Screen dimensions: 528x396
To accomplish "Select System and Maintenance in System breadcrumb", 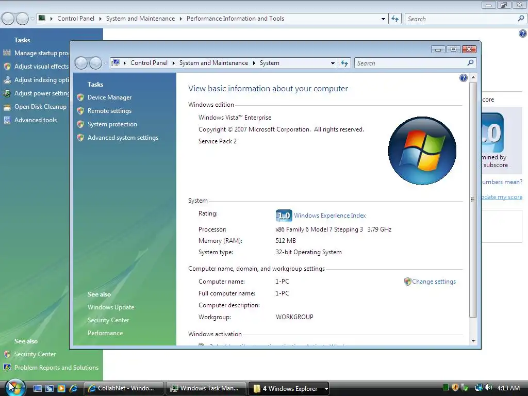I will [213, 63].
